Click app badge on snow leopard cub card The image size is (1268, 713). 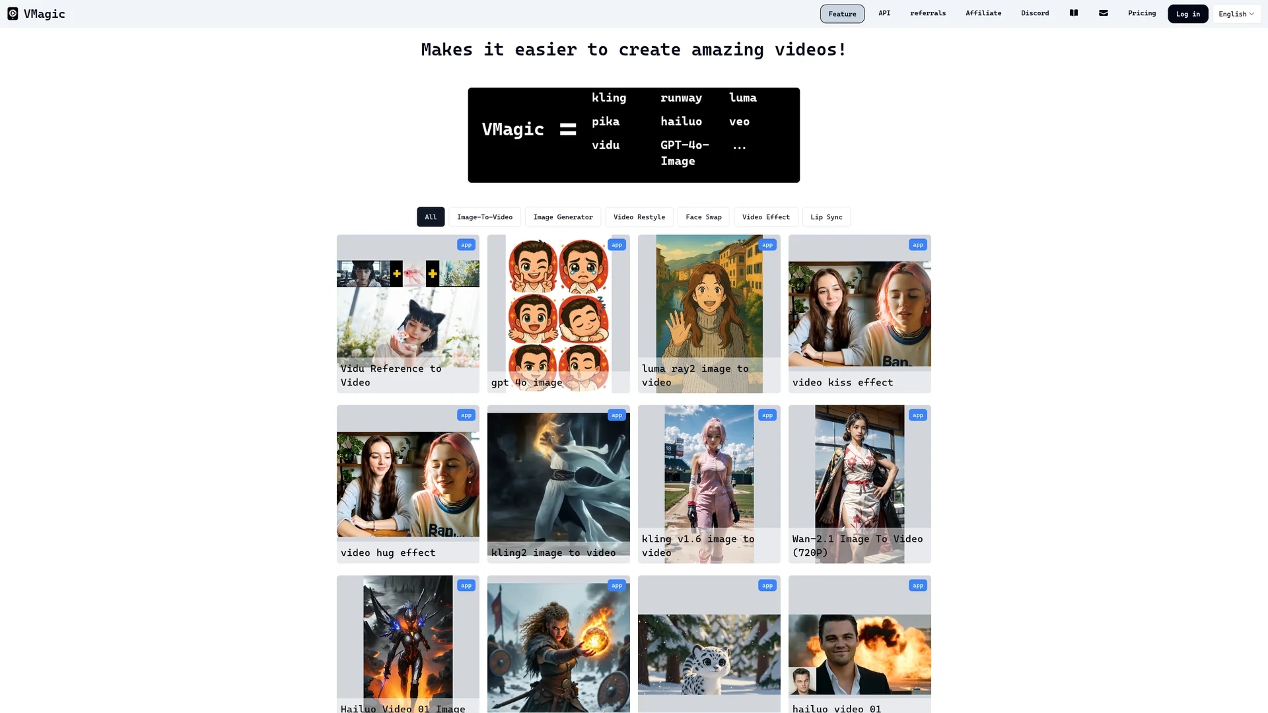coord(767,586)
